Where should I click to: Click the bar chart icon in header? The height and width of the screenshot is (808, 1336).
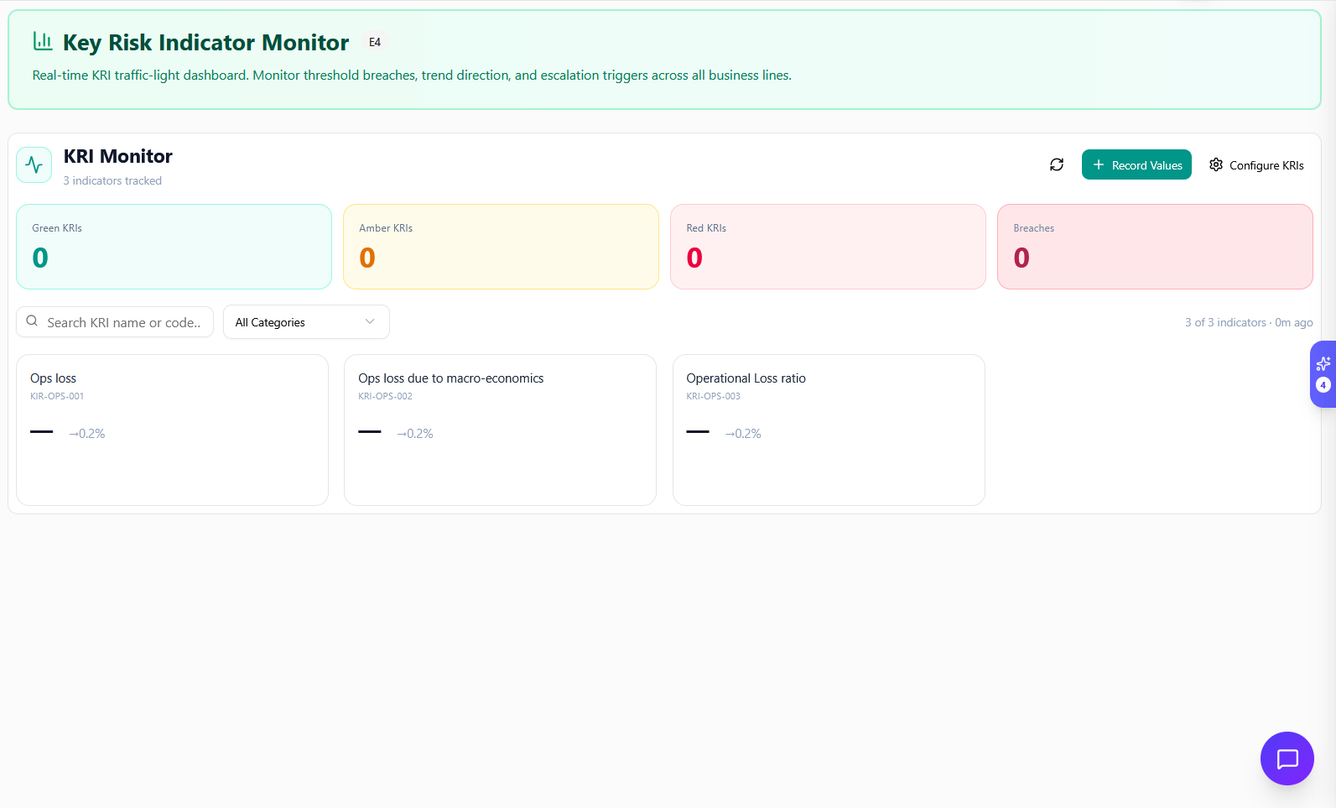[43, 41]
